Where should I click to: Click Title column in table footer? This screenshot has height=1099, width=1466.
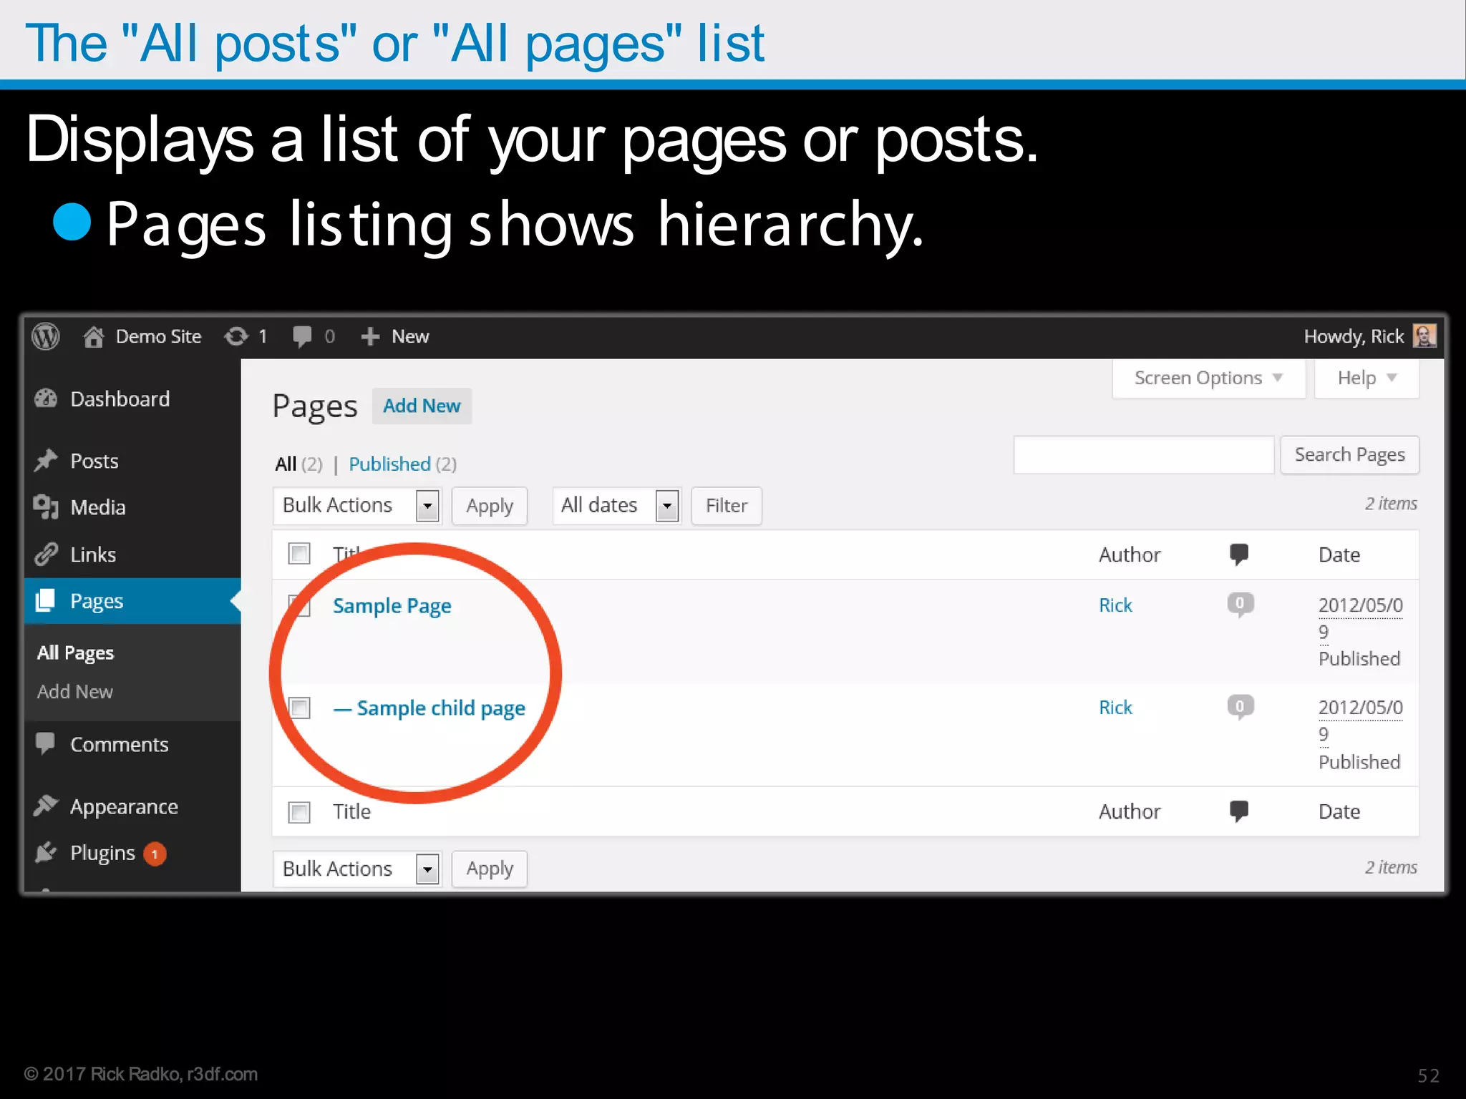pos(351,811)
